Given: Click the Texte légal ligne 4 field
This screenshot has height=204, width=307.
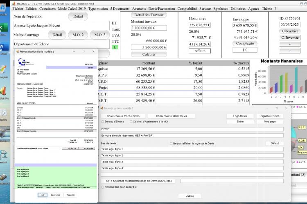Looking at the screenshot, I should coord(192,168).
